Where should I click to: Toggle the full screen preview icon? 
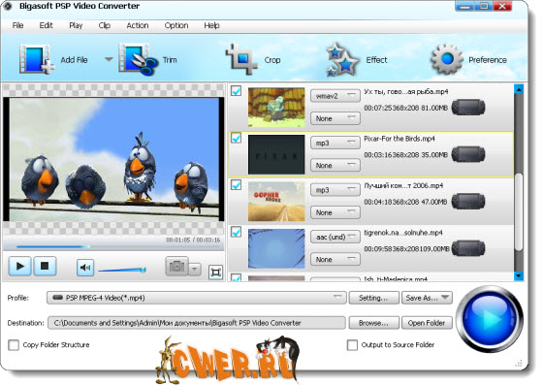[215, 273]
